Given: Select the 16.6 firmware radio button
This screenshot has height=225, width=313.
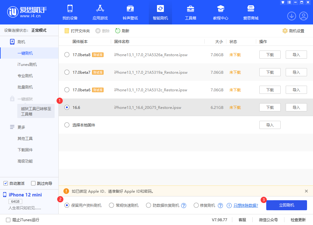Looking at the screenshot, I should [x=67, y=107].
